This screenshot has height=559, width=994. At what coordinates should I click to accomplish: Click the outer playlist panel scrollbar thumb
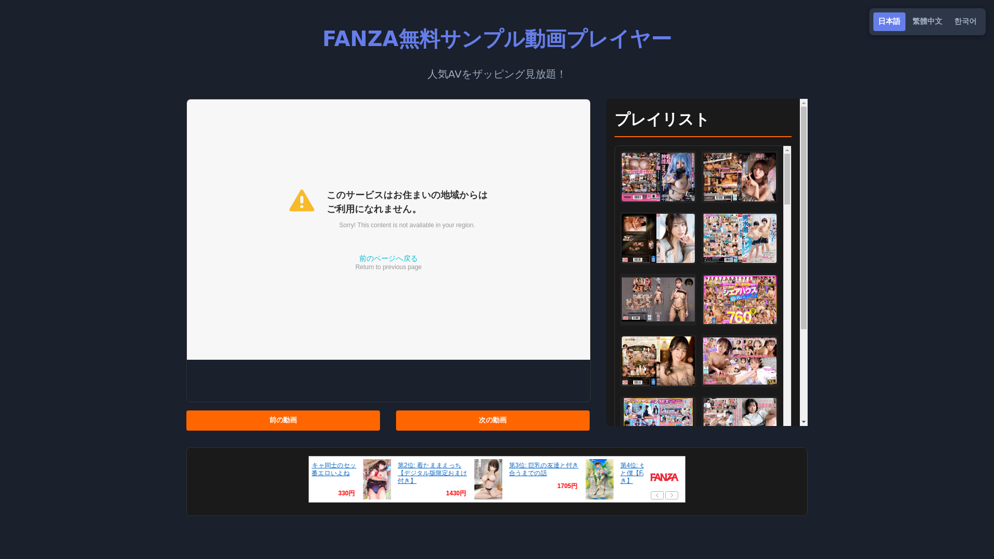(803, 218)
